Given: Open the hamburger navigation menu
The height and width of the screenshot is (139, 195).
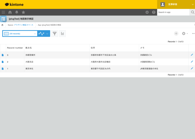Looking at the screenshot, I should pyautogui.click(x=3, y=12).
